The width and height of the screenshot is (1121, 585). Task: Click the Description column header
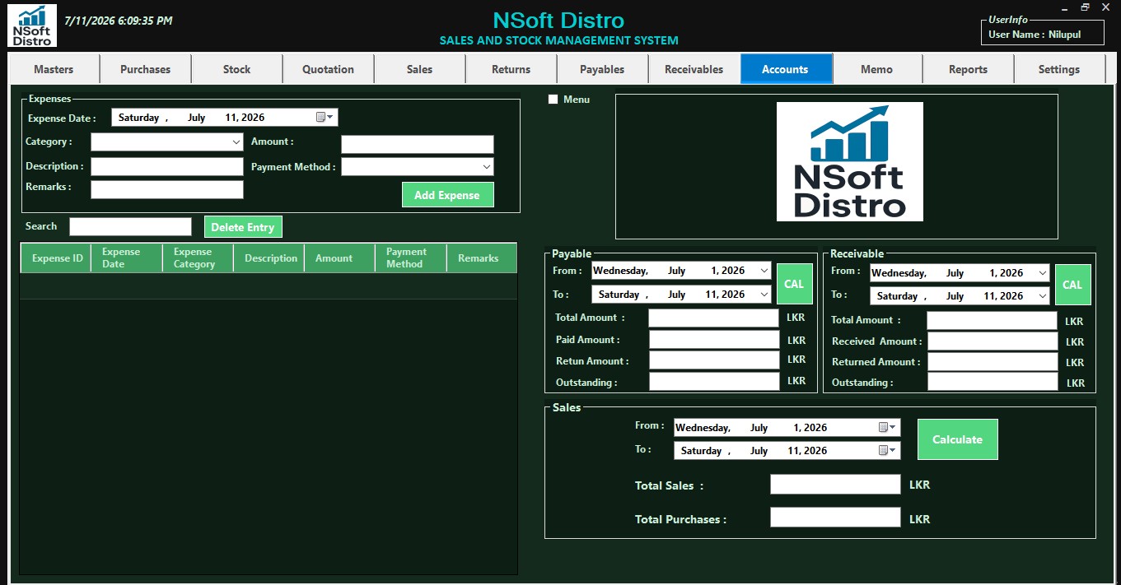(x=269, y=258)
